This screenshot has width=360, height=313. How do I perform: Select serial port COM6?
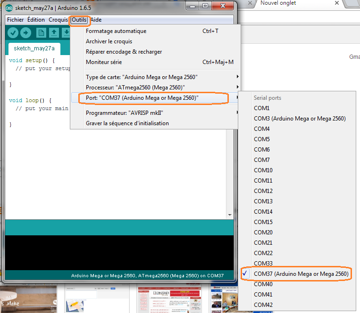point(297,150)
